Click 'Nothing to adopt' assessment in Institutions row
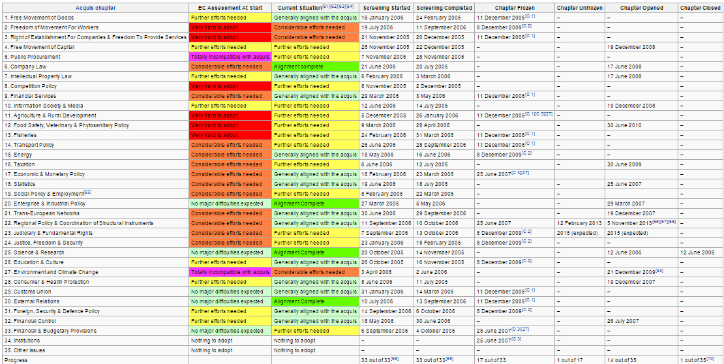 coord(230,341)
